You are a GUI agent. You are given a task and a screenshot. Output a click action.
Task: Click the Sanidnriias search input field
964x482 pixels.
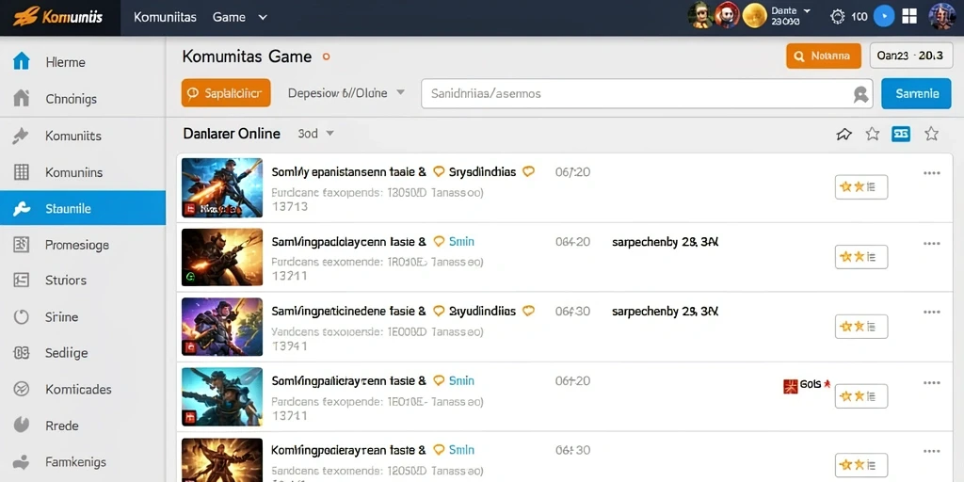(647, 93)
